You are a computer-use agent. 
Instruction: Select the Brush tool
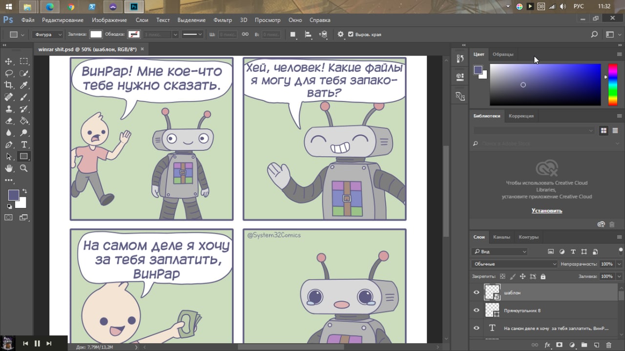point(23,97)
